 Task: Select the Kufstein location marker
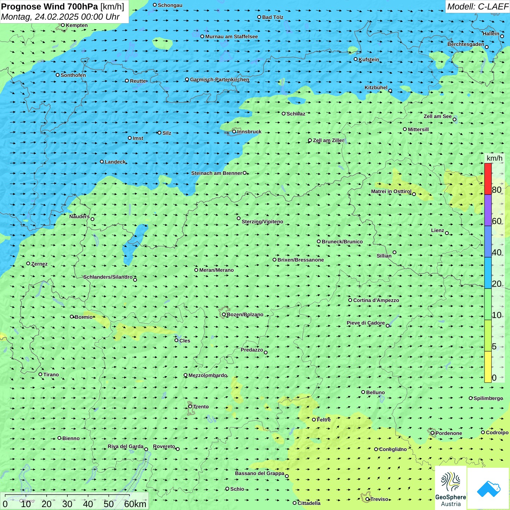[356, 59]
